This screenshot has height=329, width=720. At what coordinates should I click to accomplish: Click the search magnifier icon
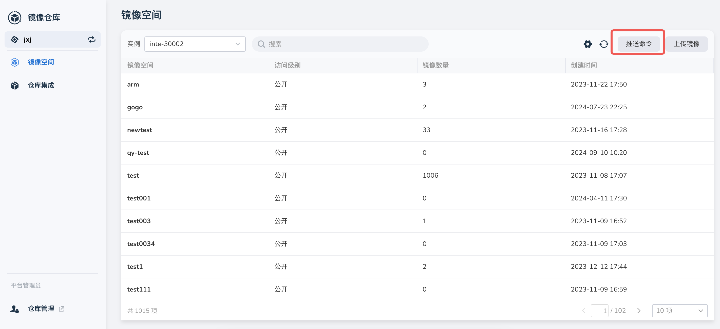click(261, 44)
